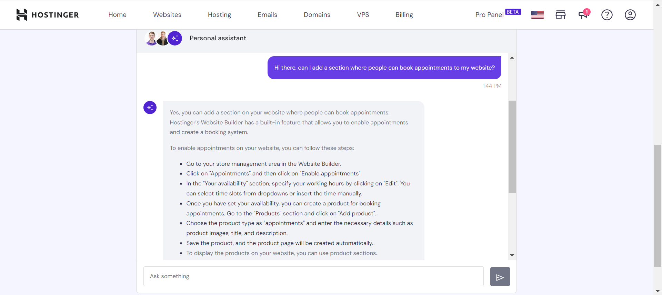Screen dimensions: 662x295
Task: Click the 'Enable appointments' bullet line
Action: 274,174
